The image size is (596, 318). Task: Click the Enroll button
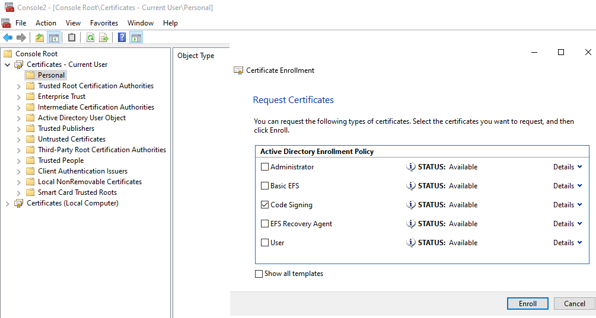point(528,304)
